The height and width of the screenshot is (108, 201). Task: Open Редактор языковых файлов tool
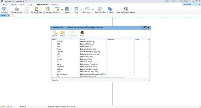(125, 10)
